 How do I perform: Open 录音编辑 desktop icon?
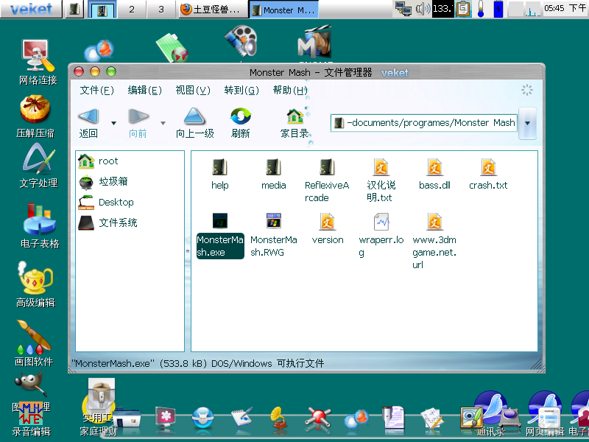coord(31,419)
